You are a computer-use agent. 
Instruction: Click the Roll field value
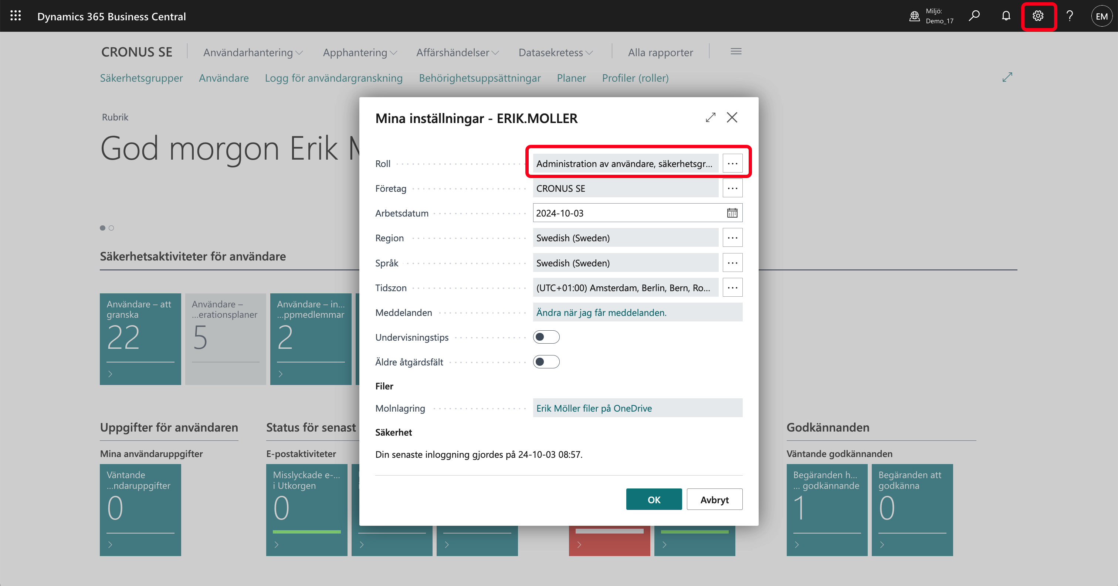coord(626,164)
